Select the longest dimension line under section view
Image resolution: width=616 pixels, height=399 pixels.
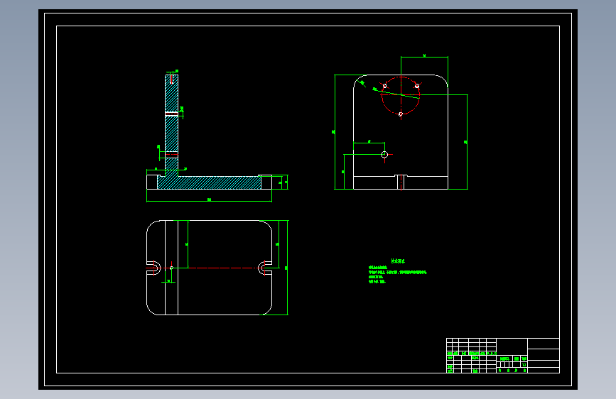pos(209,202)
